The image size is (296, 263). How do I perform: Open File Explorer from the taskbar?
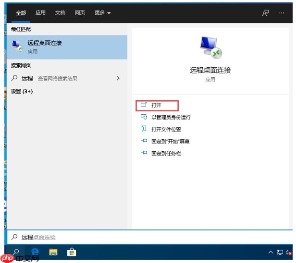(x=53, y=252)
